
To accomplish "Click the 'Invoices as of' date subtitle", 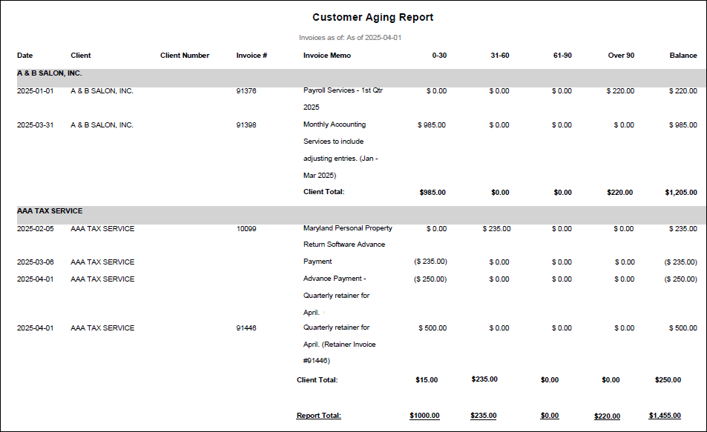I will pos(350,37).
